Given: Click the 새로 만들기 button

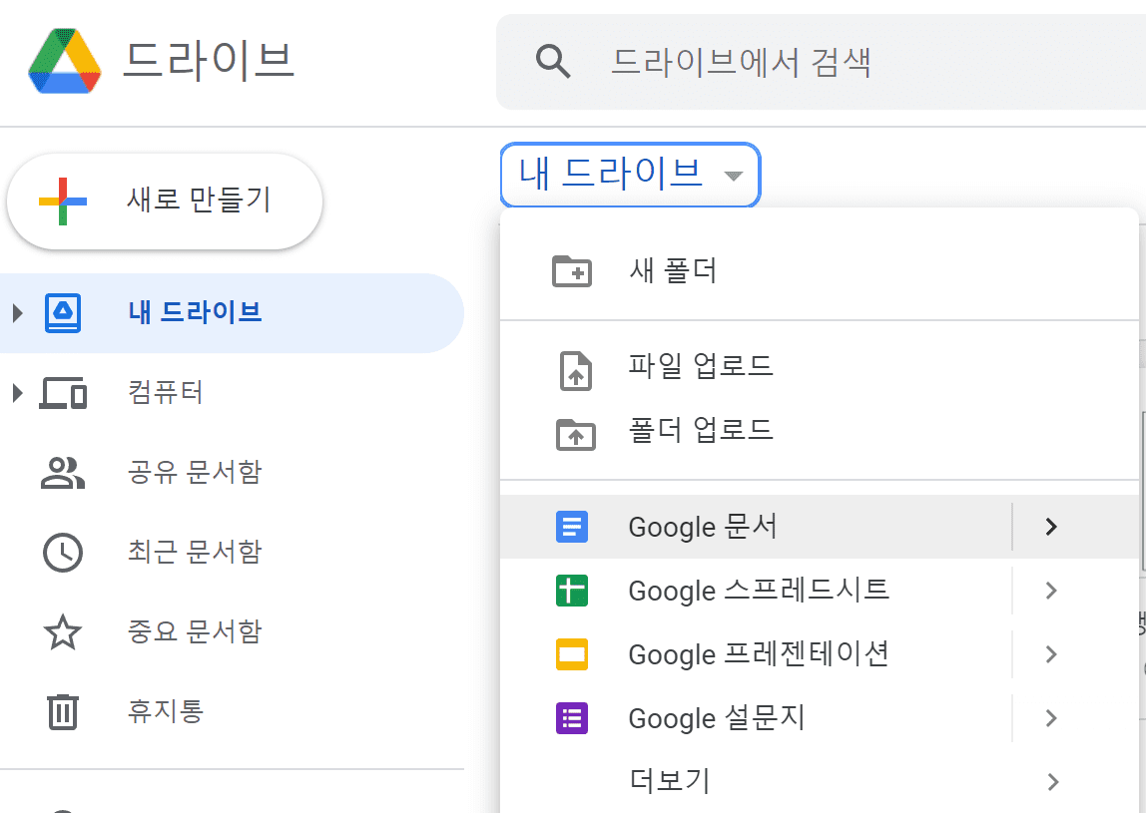Looking at the screenshot, I should (165, 201).
